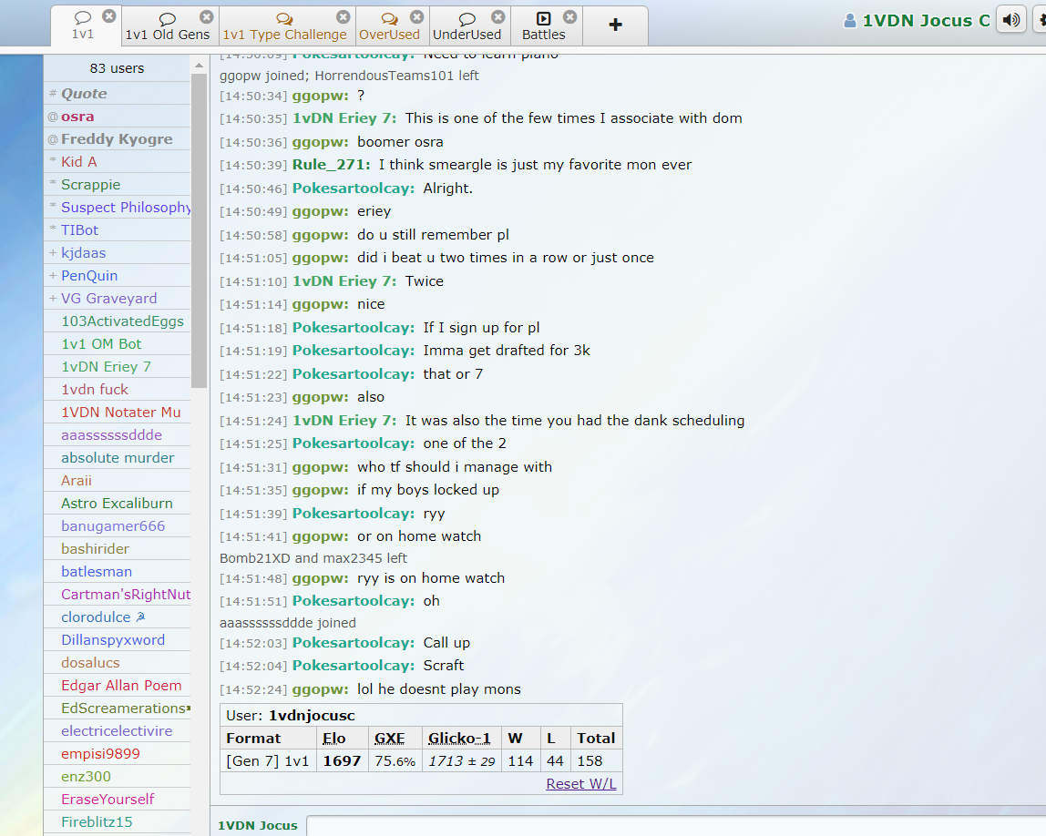Select user Scrappie in list
Image resolution: width=1046 pixels, height=836 pixels.
coord(118,184)
